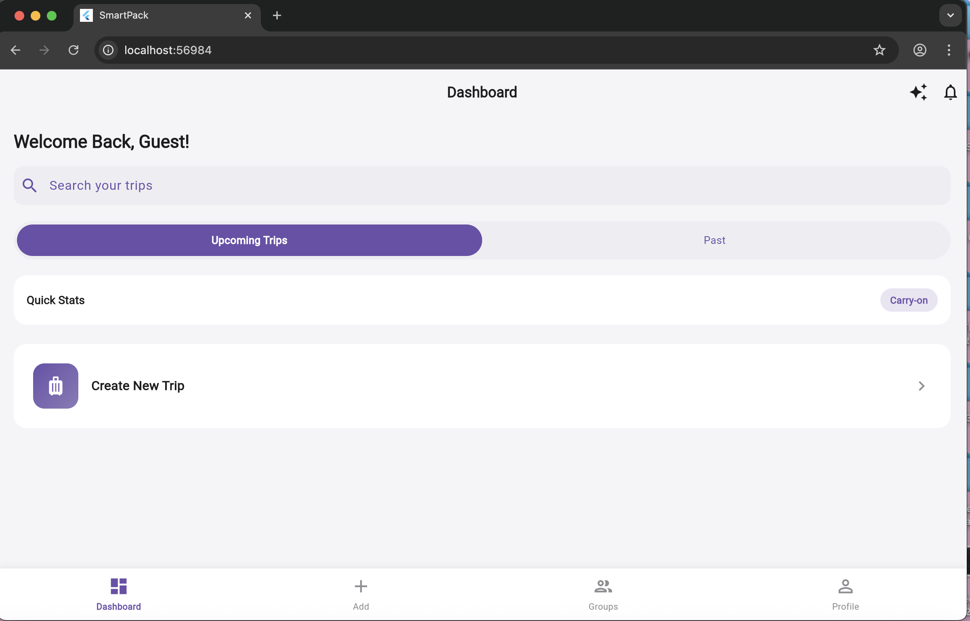Tap the Add plus icon

tap(361, 586)
